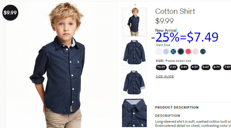The image size is (231, 128).
Task: Open the SIZE GUIDE link
Action: coord(165,76)
